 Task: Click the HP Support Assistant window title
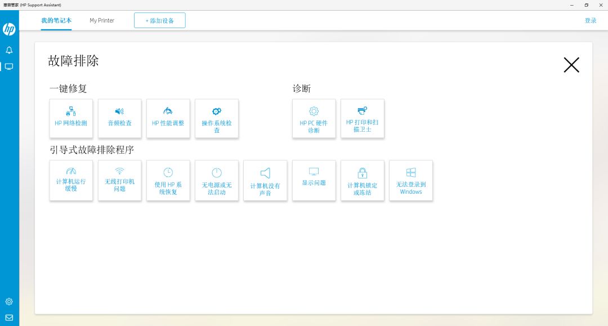pyautogui.click(x=32, y=5)
